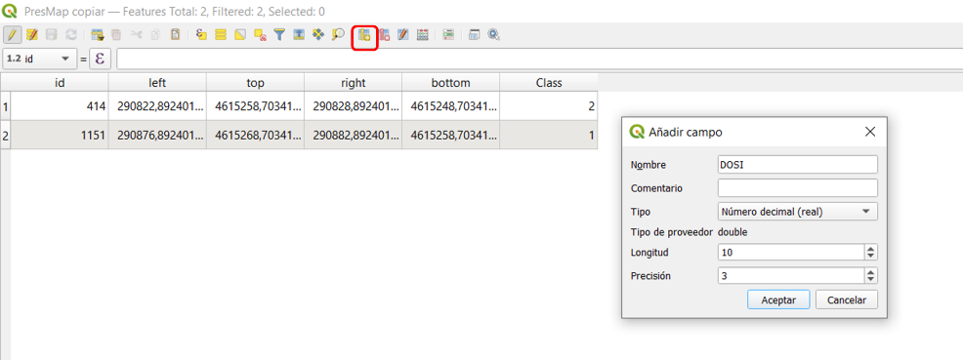Select row 1 via its row header
This screenshot has height=360, width=963.
(x=6, y=106)
